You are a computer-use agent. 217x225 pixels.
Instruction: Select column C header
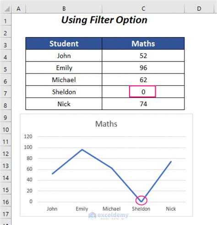(143, 9)
